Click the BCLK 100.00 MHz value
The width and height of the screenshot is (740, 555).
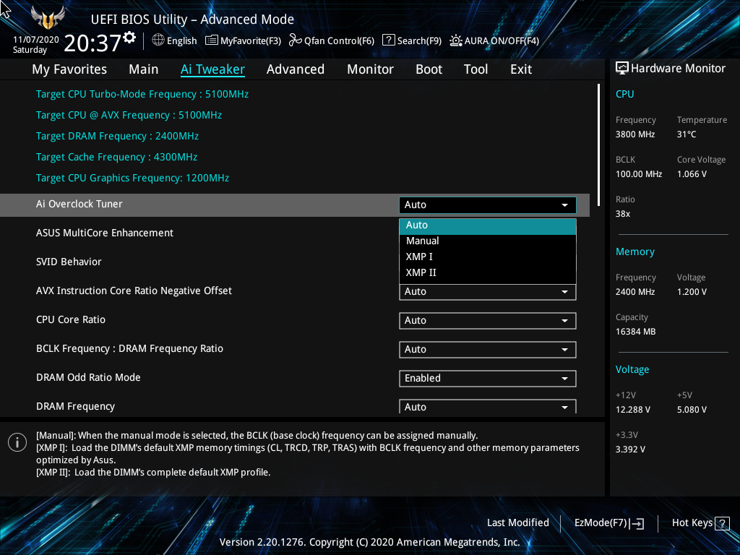639,174
